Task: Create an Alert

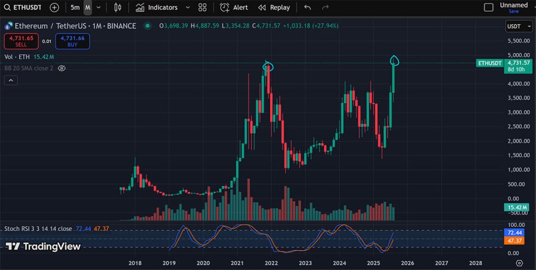Action: pos(234,7)
